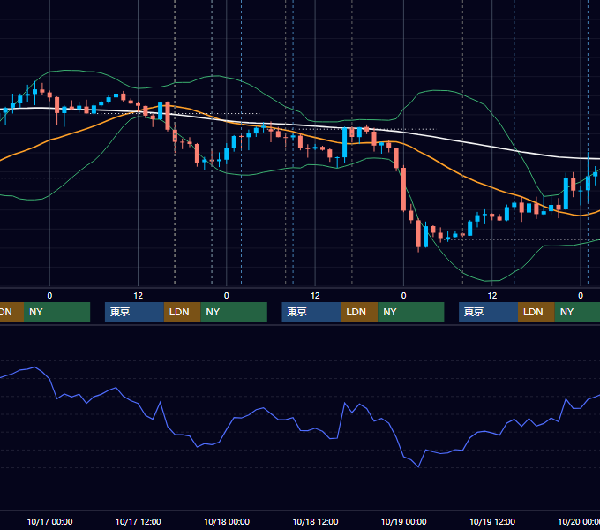This screenshot has width=600, height=530.
Task: Select the tall blue candle before 10/19 00:00
Action: [x=345, y=142]
